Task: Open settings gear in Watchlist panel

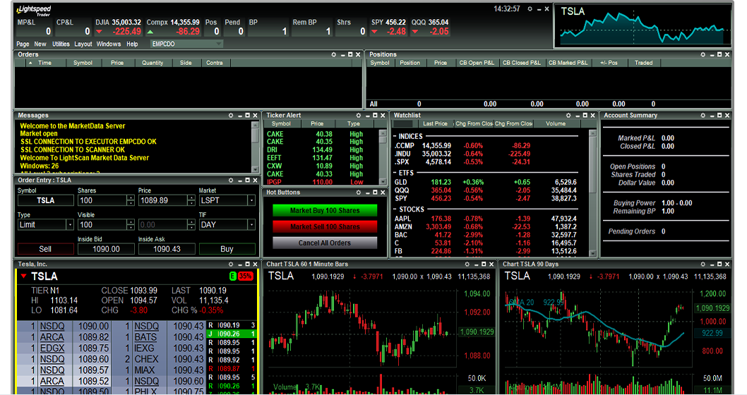Action: coord(568,116)
